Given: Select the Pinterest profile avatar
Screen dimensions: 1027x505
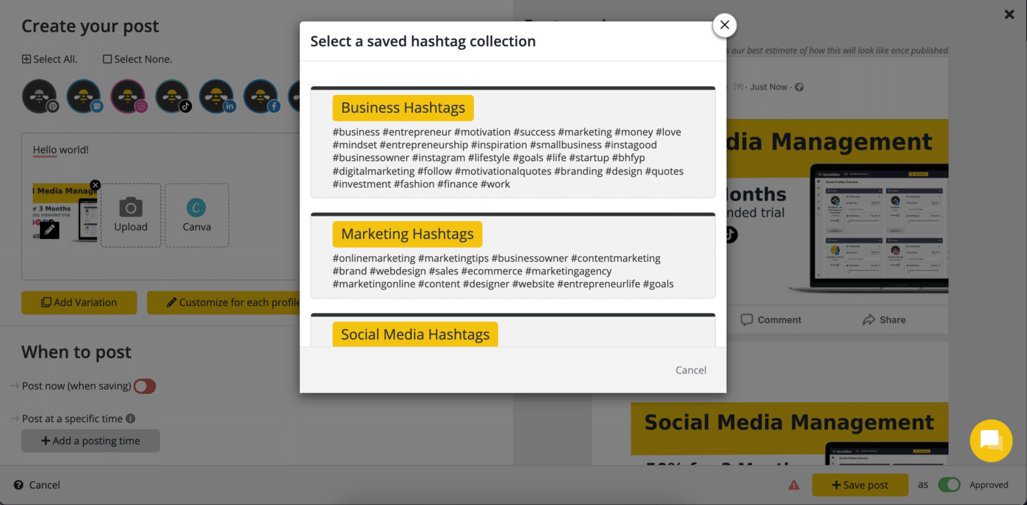Looking at the screenshot, I should (39, 96).
